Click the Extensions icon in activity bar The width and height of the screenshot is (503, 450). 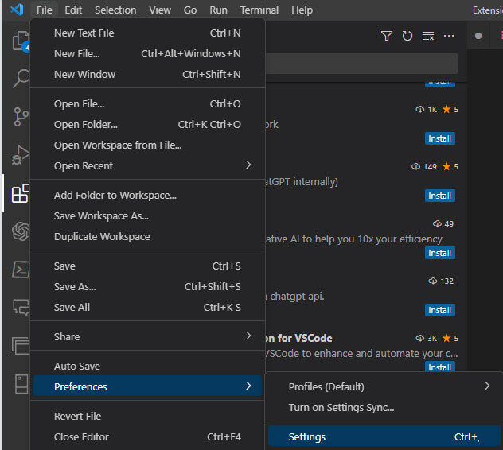pyautogui.click(x=21, y=193)
